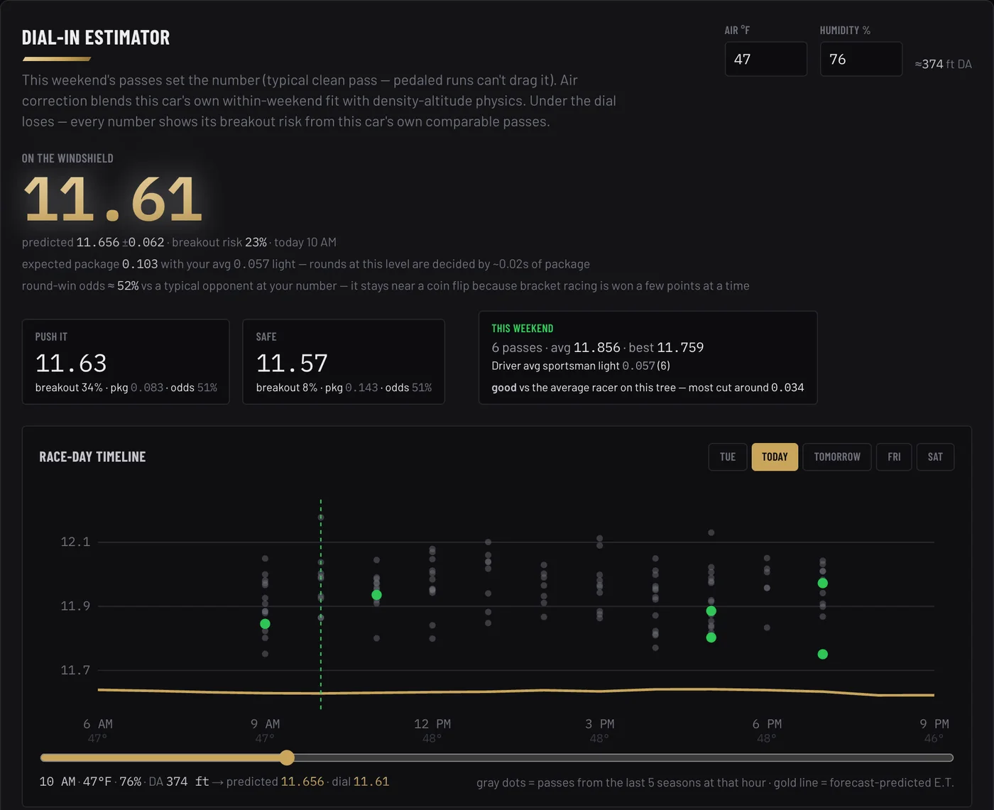Switch timeline to FRI
994x810 pixels.
[894, 456]
